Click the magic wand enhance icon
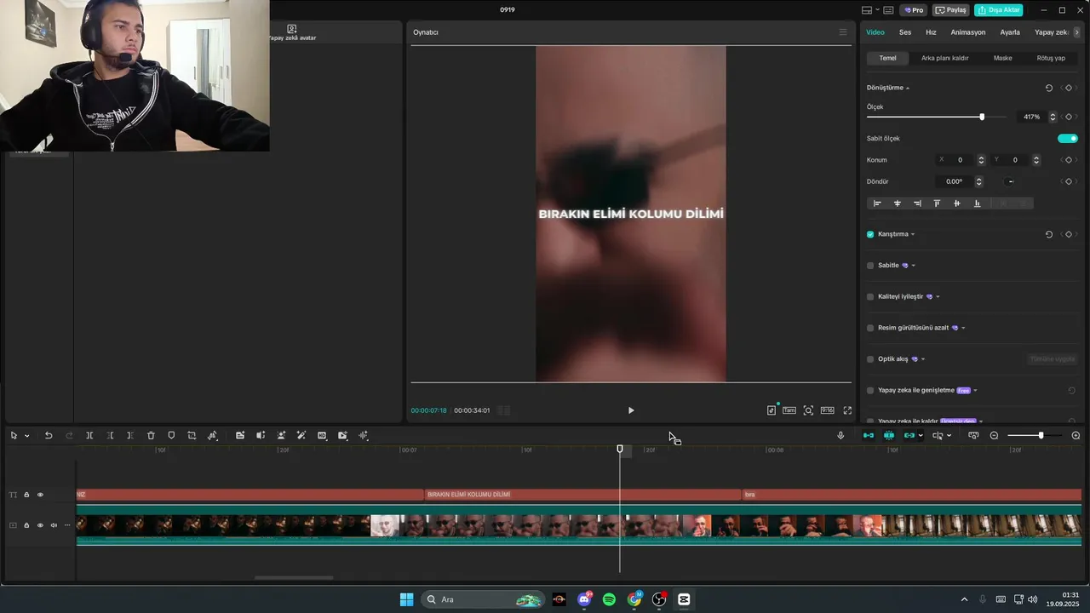 301,435
